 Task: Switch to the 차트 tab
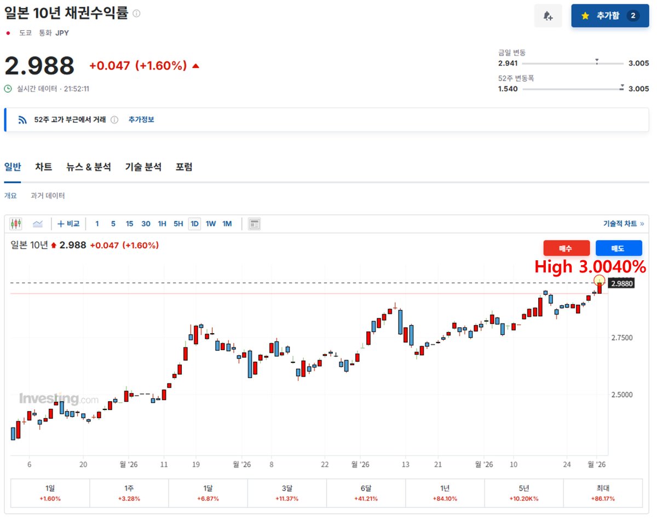44,167
